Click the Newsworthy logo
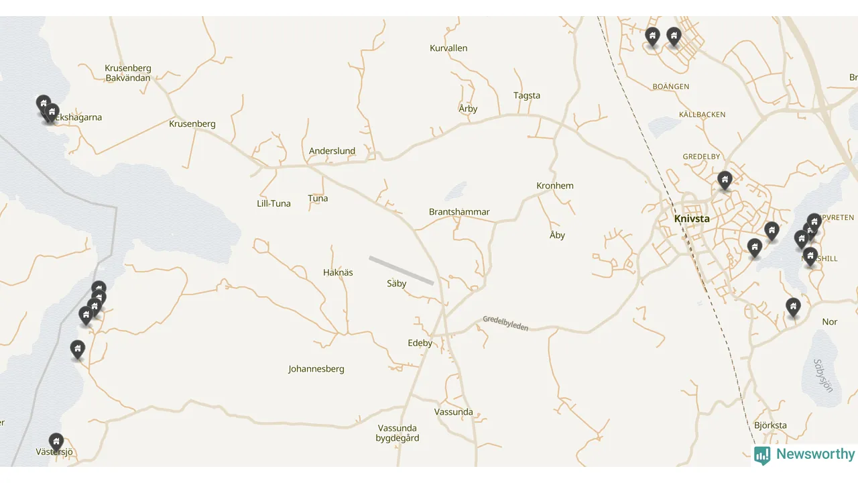Viewport: 858px width, 483px height. 804,455
